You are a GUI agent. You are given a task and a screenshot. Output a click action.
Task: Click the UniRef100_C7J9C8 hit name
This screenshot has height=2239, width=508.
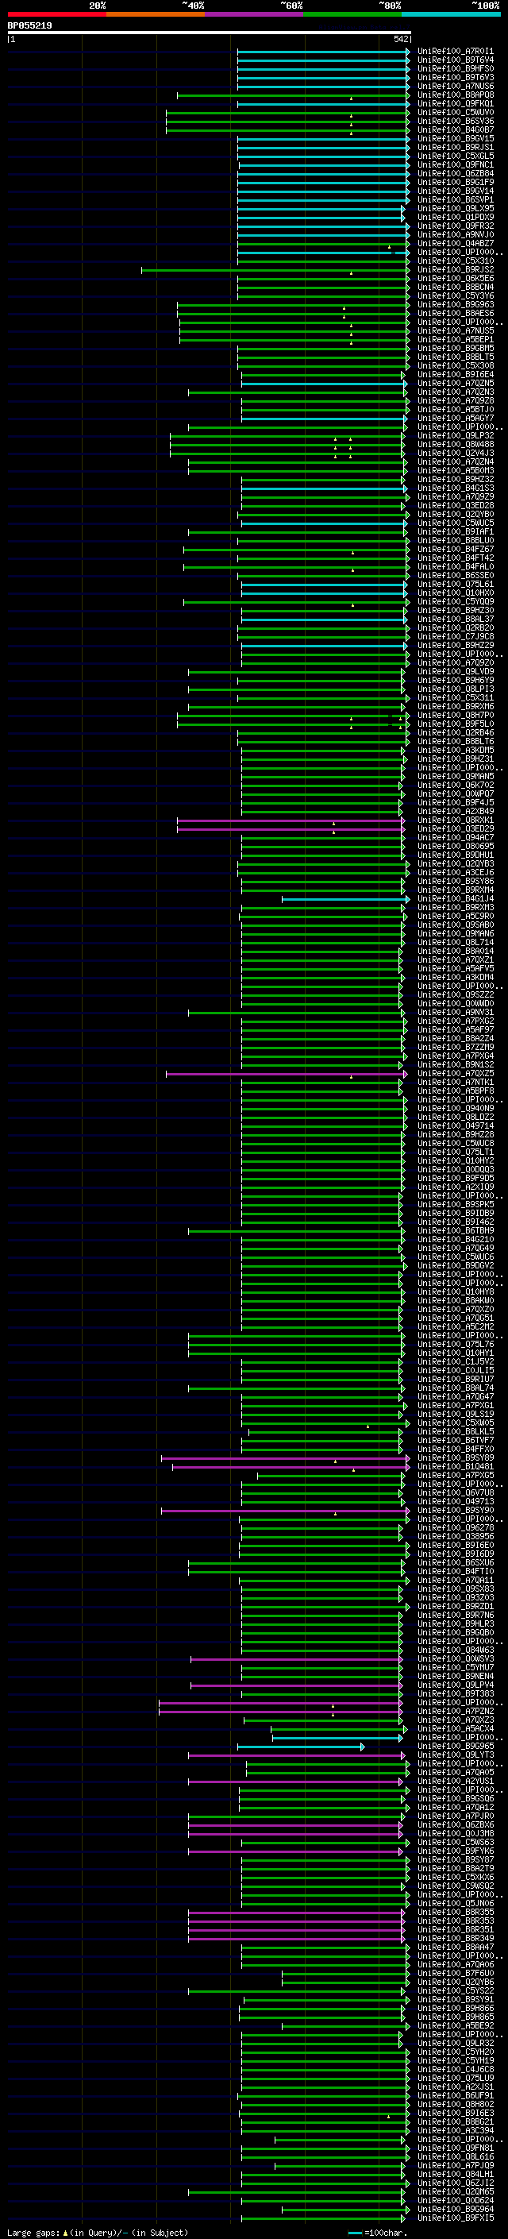(456, 637)
